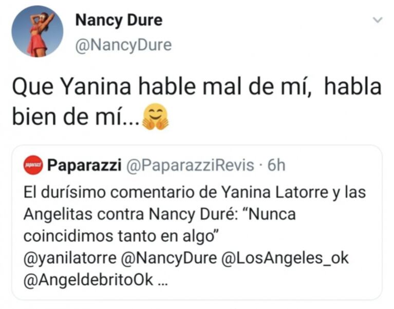Expand the trailing ellipsis in quoted tweet
This screenshot has height=309, width=394.
[162, 281]
